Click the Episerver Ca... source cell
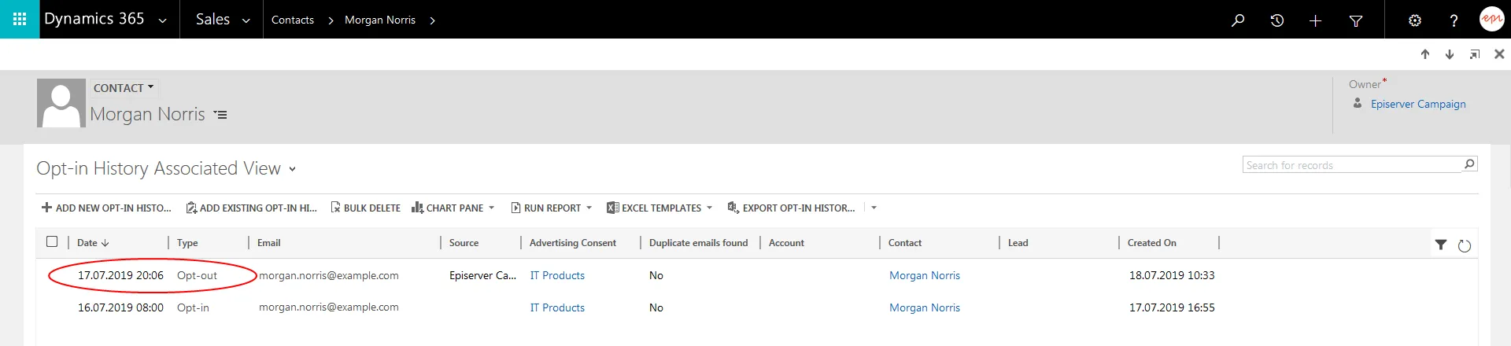This screenshot has width=1511, height=346. click(482, 275)
